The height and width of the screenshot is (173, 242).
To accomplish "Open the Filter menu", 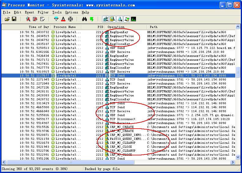I will click(43, 12).
